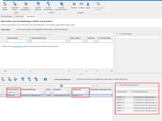The width and height of the screenshot is (162, 121).
Task: Click the LV-Zuordnungen panel search field
Action: [x=137, y=37]
